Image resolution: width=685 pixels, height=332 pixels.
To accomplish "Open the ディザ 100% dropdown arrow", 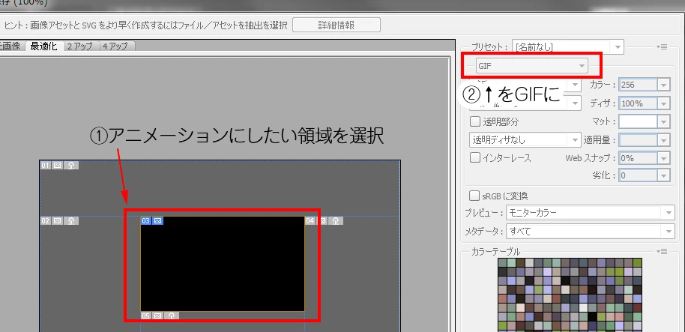I will tap(664, 103).
